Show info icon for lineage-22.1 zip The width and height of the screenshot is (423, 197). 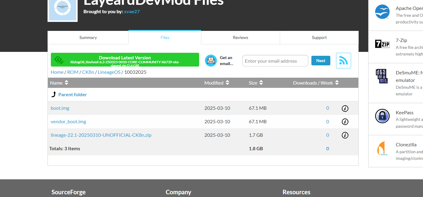[345, 135]
